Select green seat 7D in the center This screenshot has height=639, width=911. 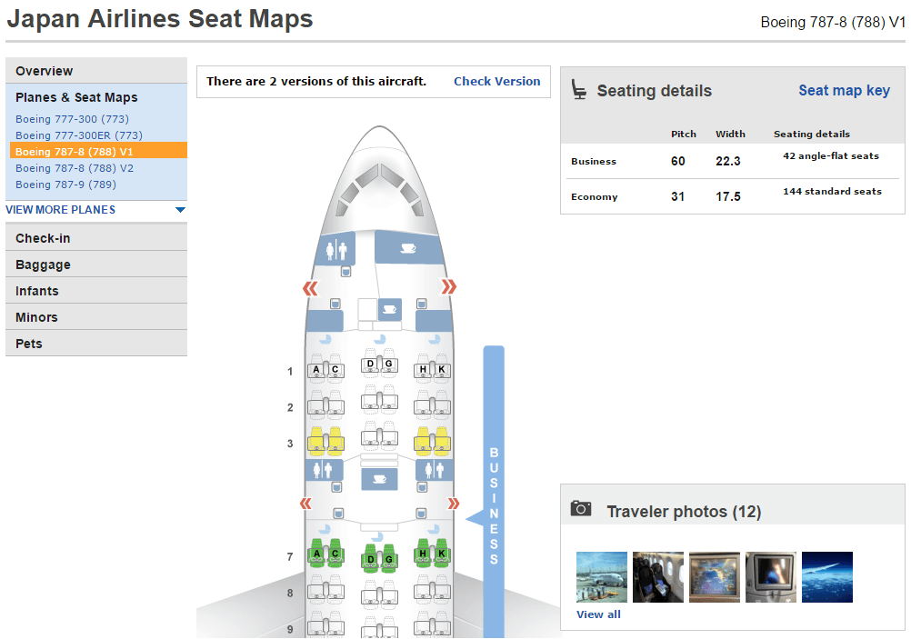click(x=370, y=559)
